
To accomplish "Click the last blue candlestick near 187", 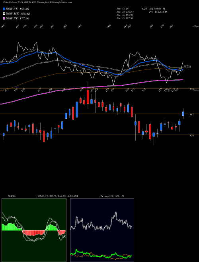I will 183,114.
